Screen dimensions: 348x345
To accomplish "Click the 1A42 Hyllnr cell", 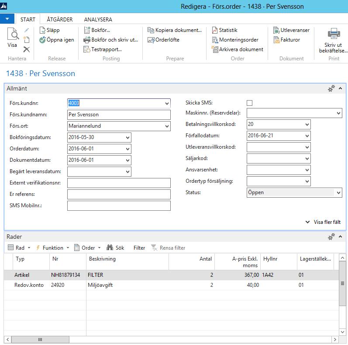I will click(279, 275).
